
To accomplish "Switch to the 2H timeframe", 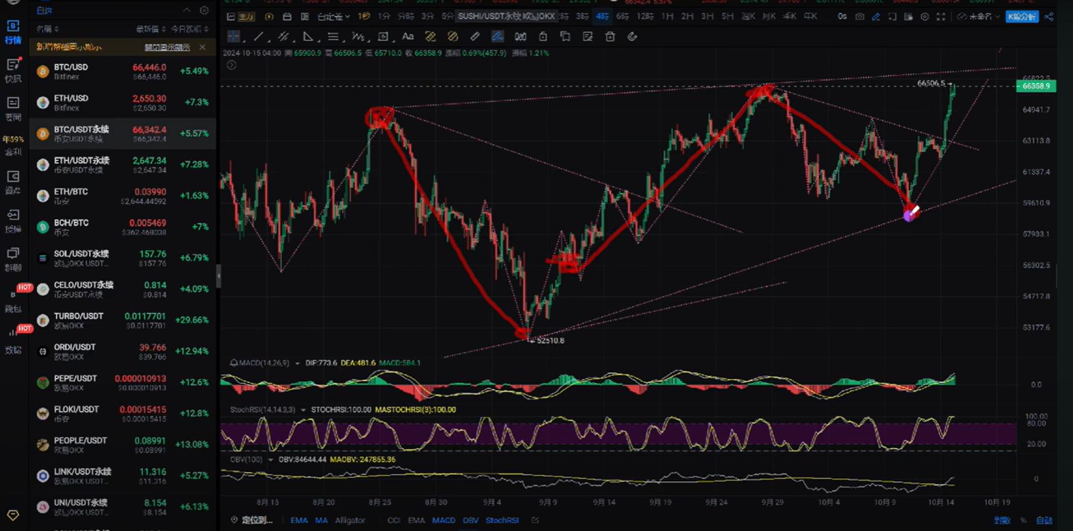I will [x=687, y=17].
